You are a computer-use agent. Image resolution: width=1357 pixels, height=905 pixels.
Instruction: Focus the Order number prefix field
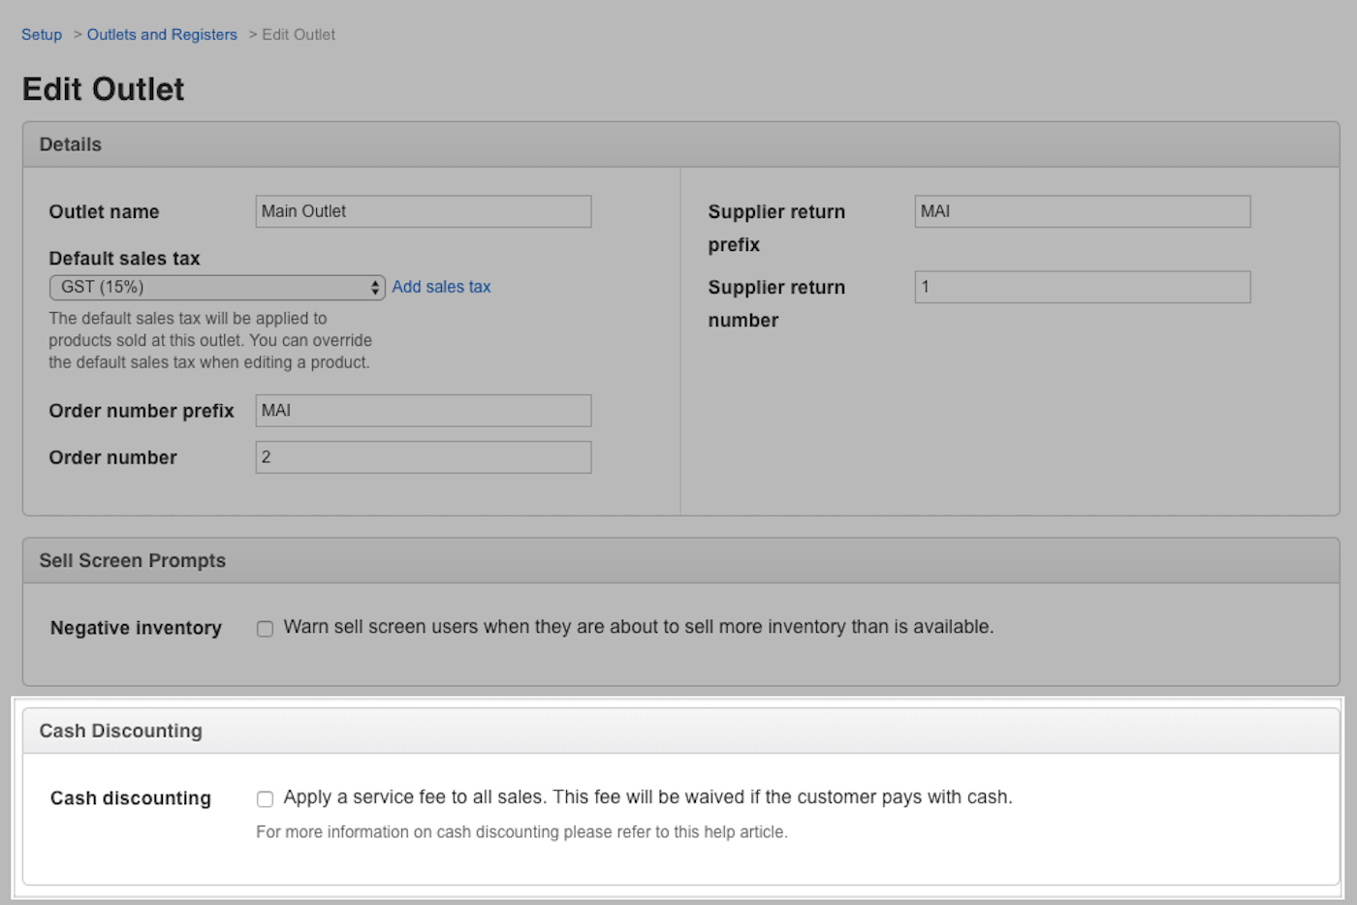[423, 411]
